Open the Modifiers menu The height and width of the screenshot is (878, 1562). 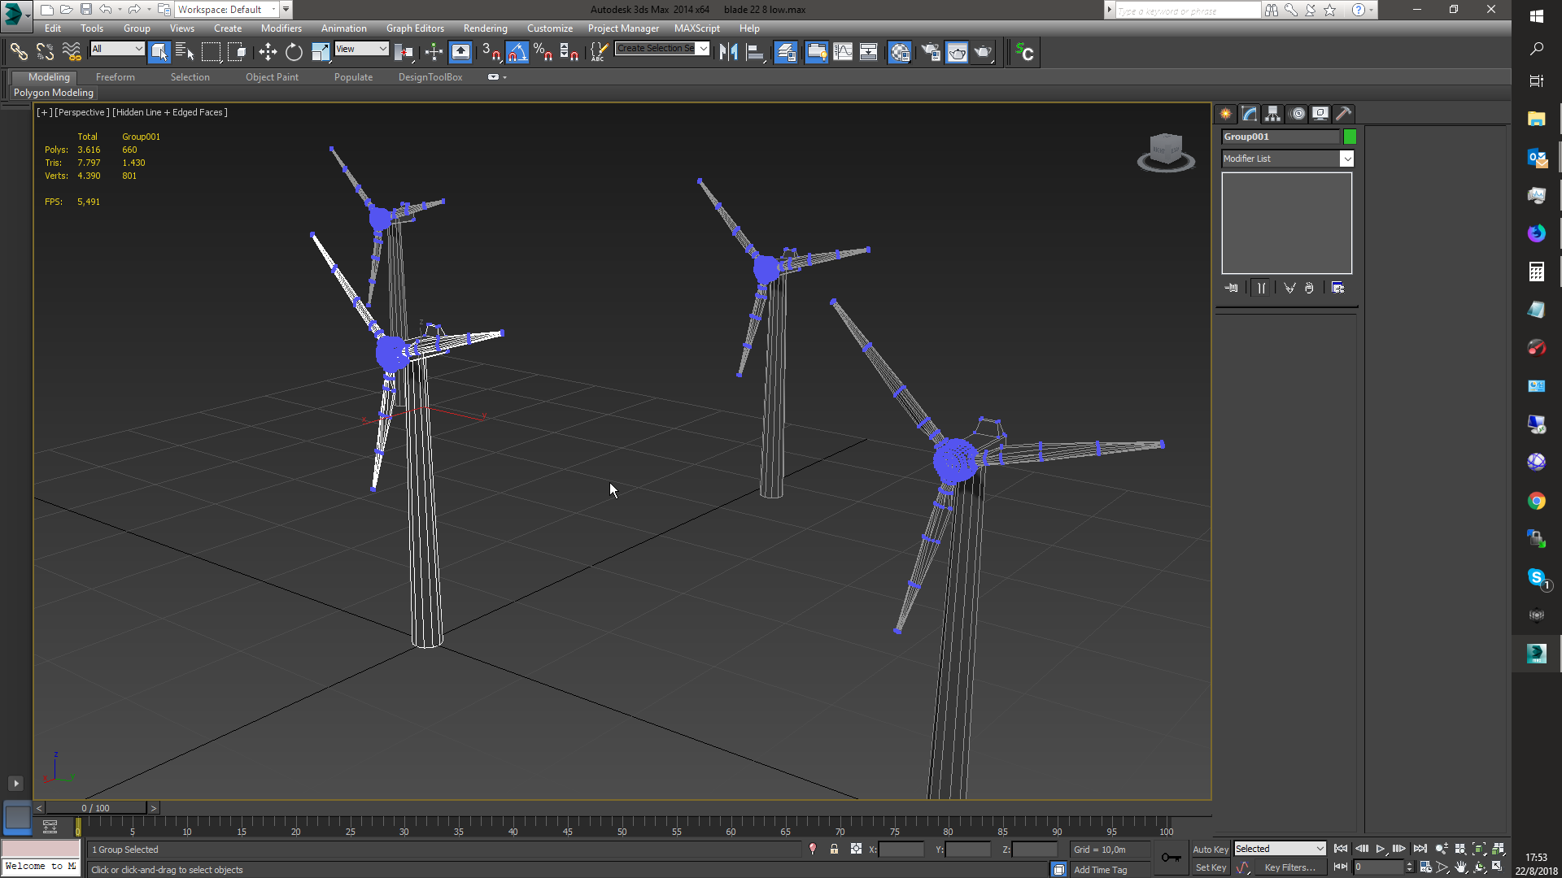pyautogui.click(x=281, y=28)
